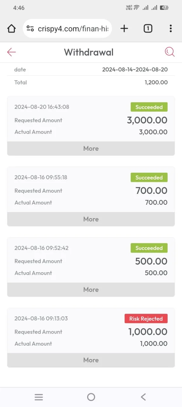Tap the browser home icon
The height and width of the screenshot is (407, 182).
tap(11, 29)
